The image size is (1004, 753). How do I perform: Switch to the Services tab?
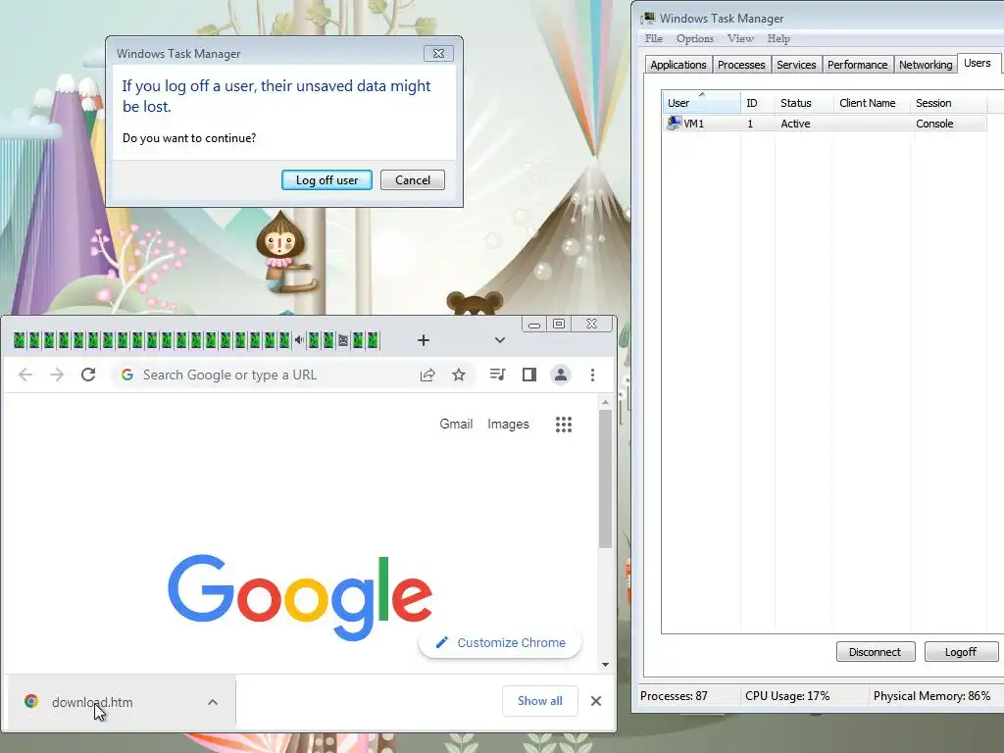click(x=796, y=65)
